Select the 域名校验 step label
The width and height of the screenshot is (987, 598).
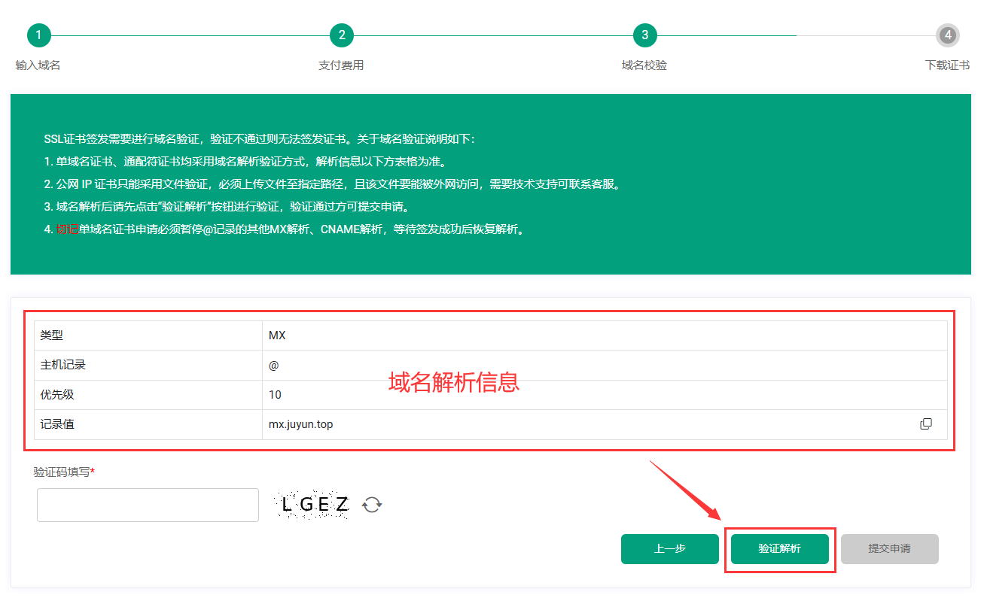click(644, 65)
